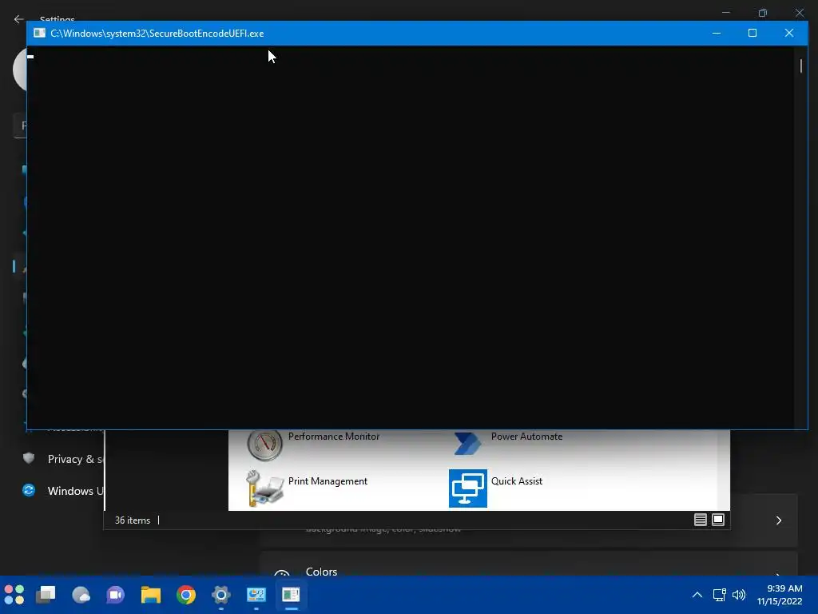The height and width of the screenshot is (614, 818).
Task: Click the 36 items status text
Action: click(x=133, y=520)
